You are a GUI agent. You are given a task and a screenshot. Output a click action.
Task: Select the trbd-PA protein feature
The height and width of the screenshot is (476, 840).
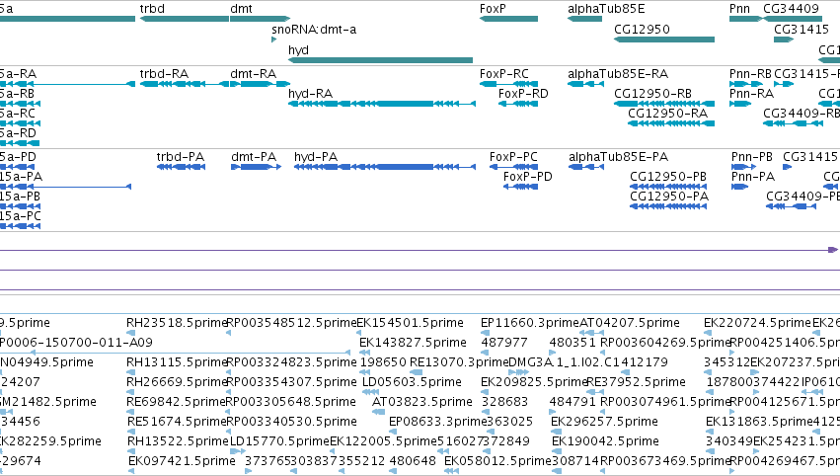(x=181, y=167)
